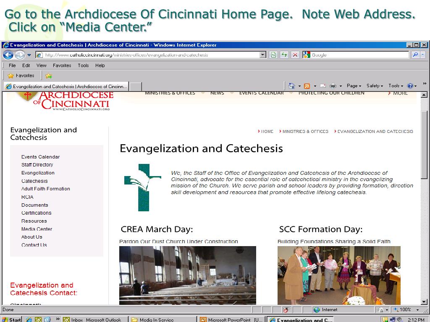
Task: Click Media Center in the sidebar
Action: tap(37, 229)
